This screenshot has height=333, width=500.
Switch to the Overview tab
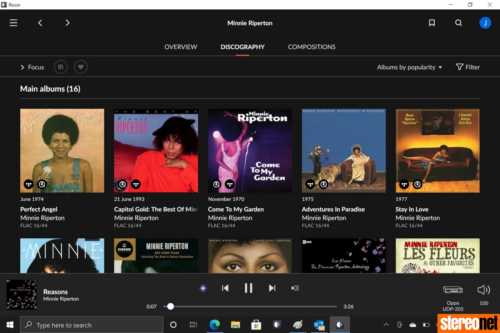(x=181, y=47)
